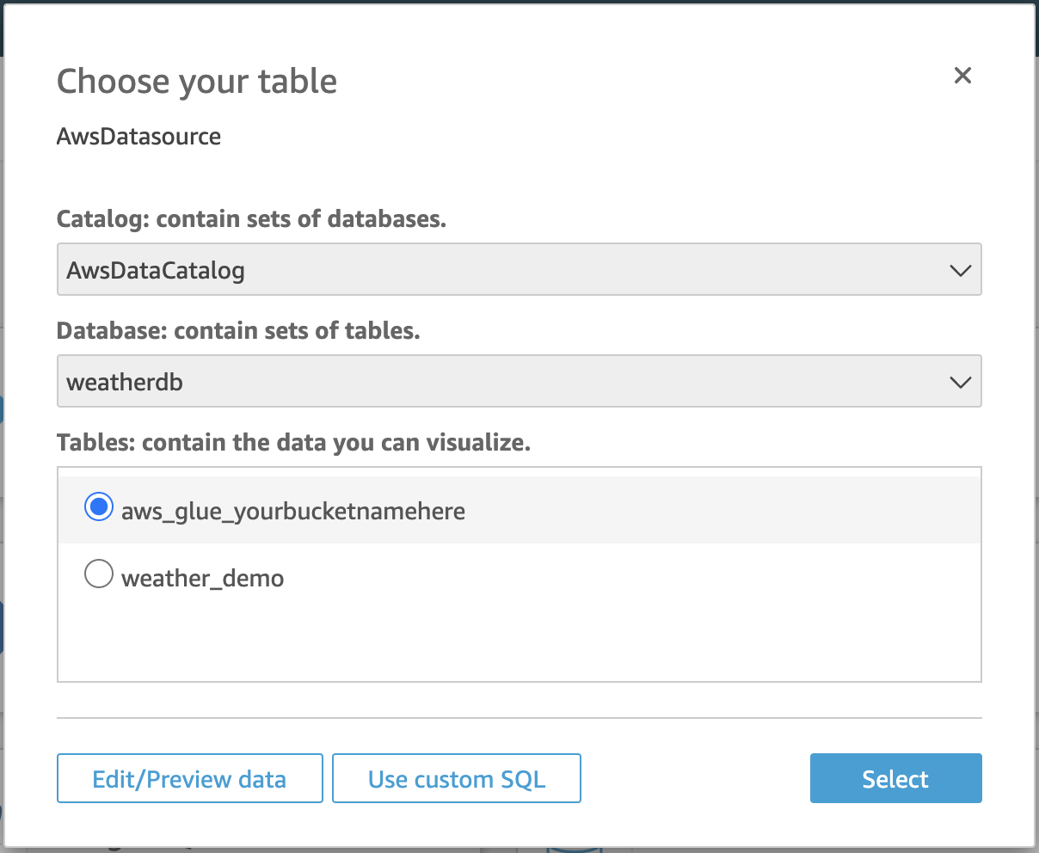Click the Edit/Preview data button

pos(189,778)
